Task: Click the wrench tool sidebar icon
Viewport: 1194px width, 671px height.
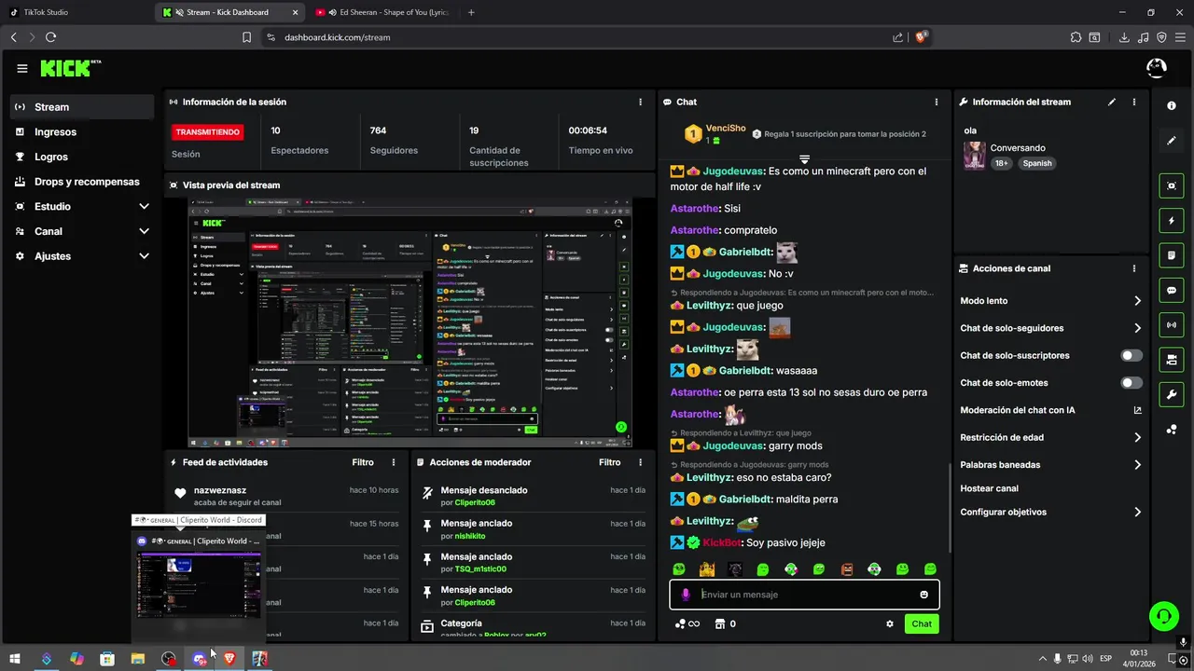Action: 1172,394
